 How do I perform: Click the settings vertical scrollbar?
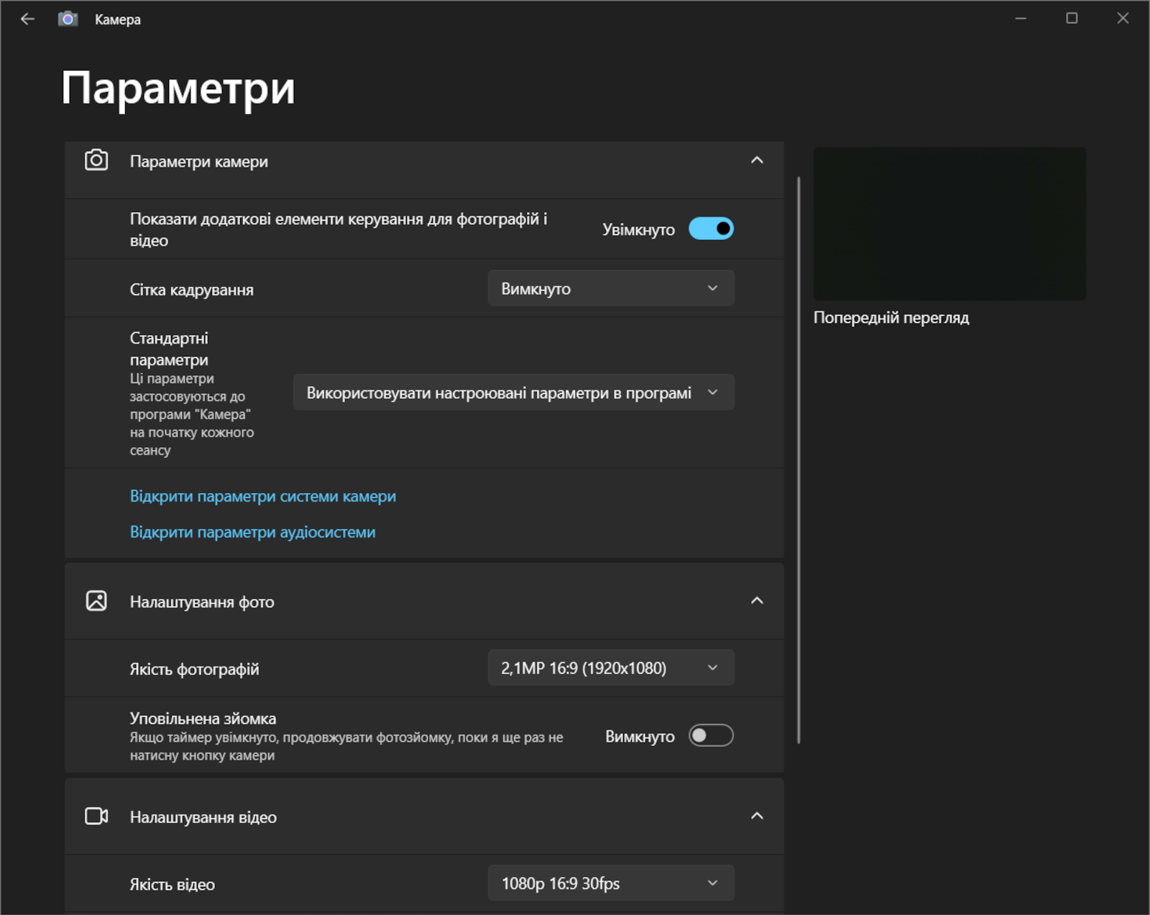pyautogui.click(x=799, y=460)
